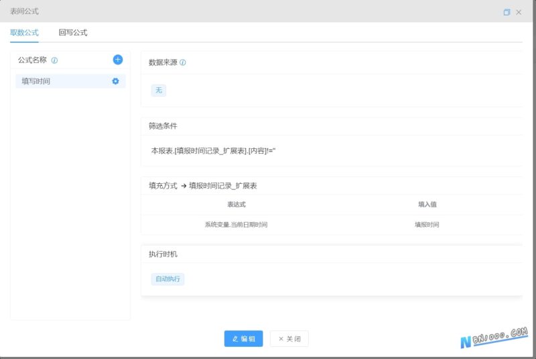The width and height of the screenshot is (536, 359).
Task: Click the info icon beside 数据来源
Action: coord(182,62)
